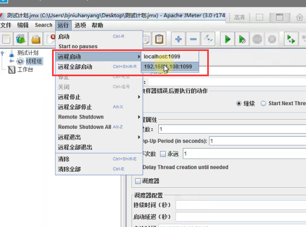The height and width of the screenshot is (227, 306).
Task: Click the 持续时间（秒）input field
Action: 241,205
